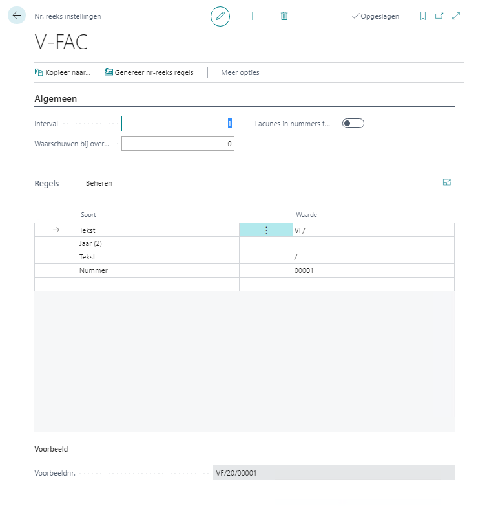Open page in new window icon
The image size is (498, 506).
(440, 16)
